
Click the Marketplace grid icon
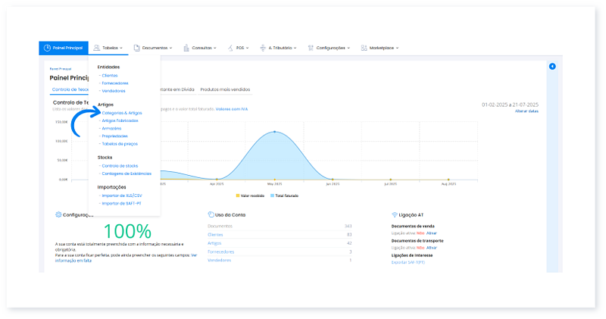pos(364,48)
